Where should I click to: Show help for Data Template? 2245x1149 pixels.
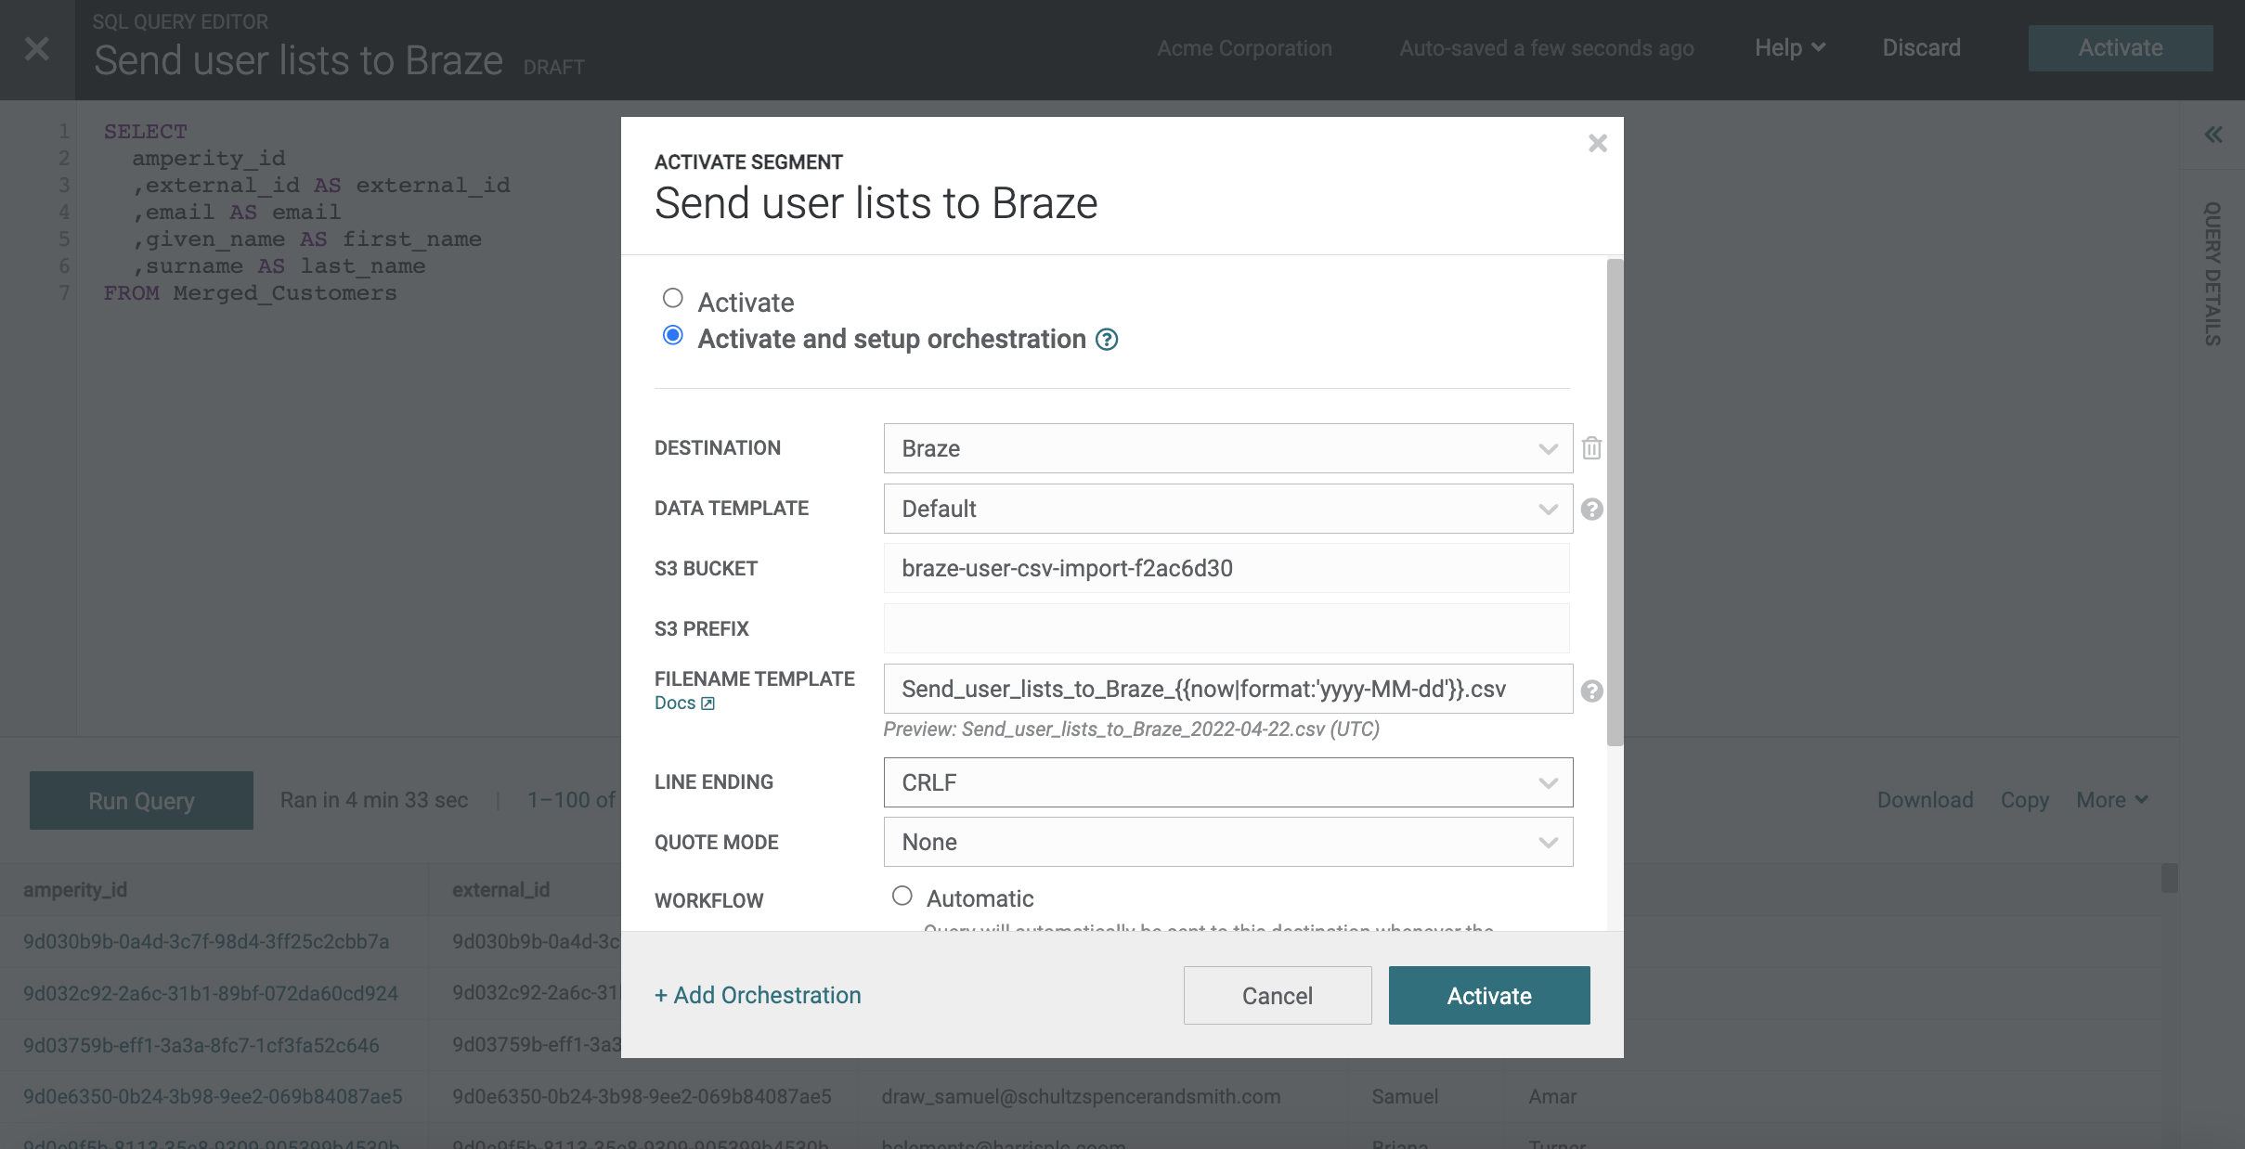pos(1591,509)
